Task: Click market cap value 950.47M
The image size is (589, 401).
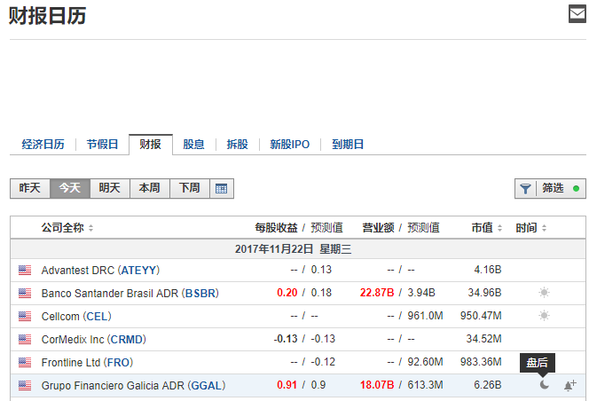Action: click(x=481, y=316)
